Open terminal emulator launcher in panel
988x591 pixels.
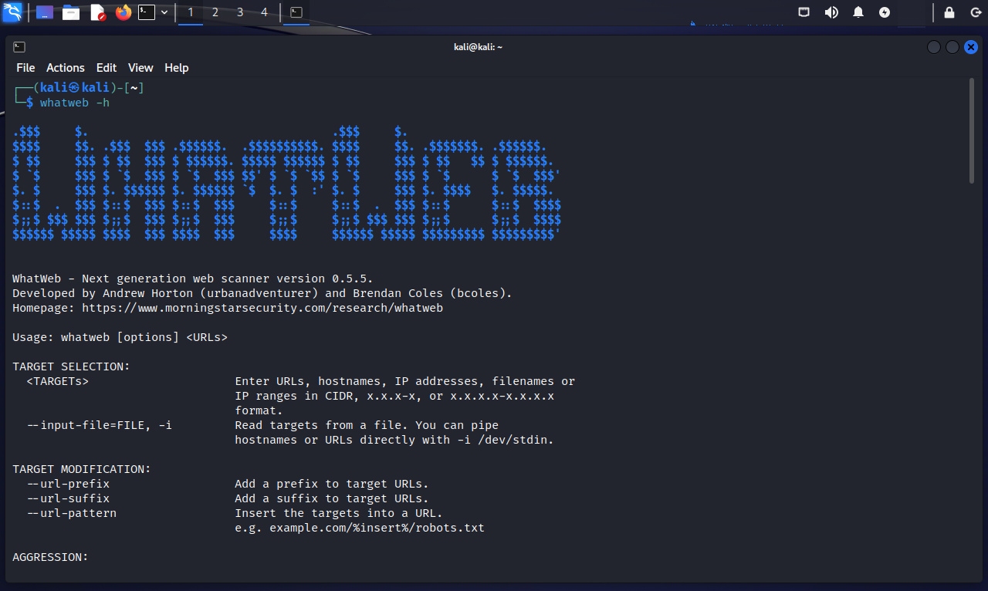(x=147, y=12)
